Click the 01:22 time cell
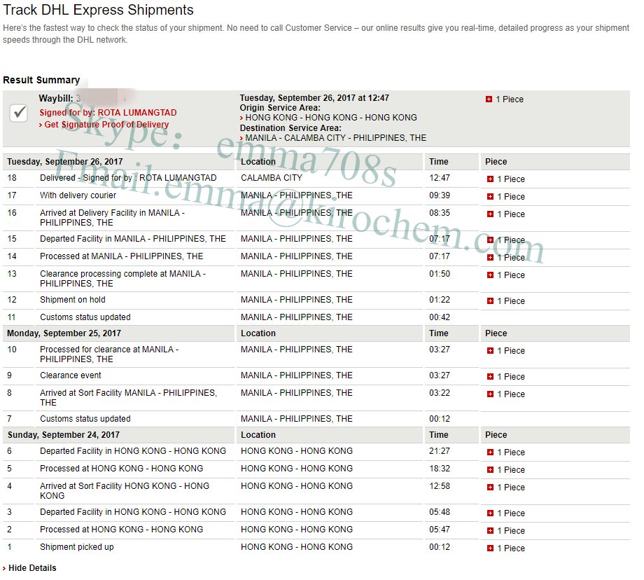The height and width of the screenshot is (580, 644). (x=440, y=300)
